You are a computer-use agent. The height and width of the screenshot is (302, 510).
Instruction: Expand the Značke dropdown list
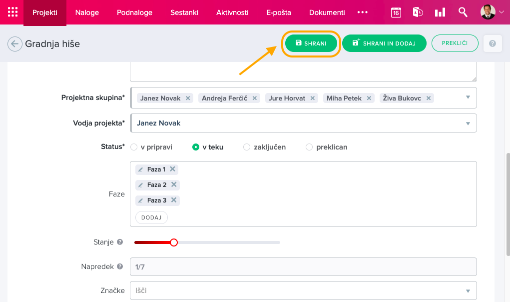coord(468,290)
